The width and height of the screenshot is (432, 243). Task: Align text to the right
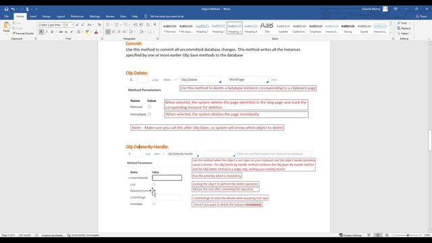point(119,32)
